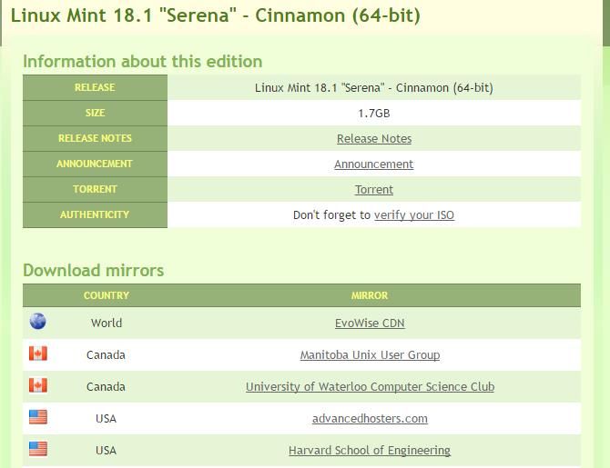Pick the Harvard School of Engineering mirror
The height and width of the screenshot is (468, 610).
370,450
